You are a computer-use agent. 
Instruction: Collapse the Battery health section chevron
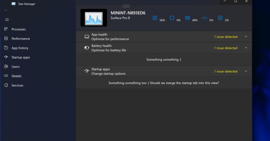(246, 48)
